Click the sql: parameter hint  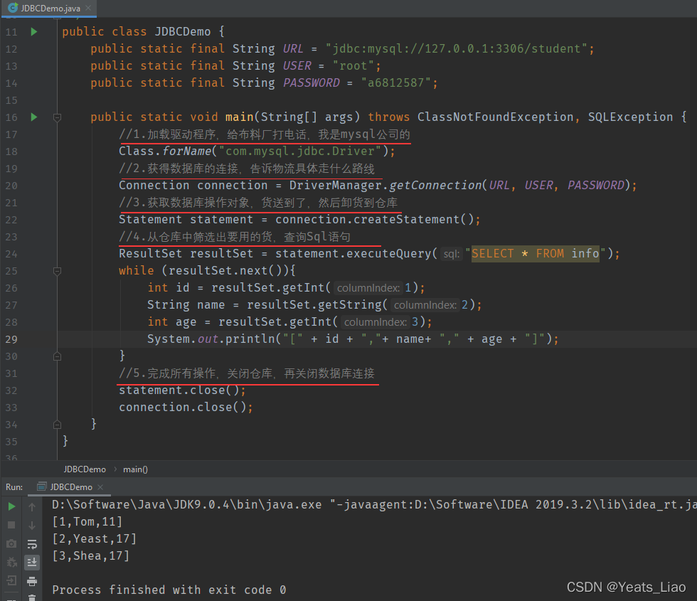[x=452, y=254]
